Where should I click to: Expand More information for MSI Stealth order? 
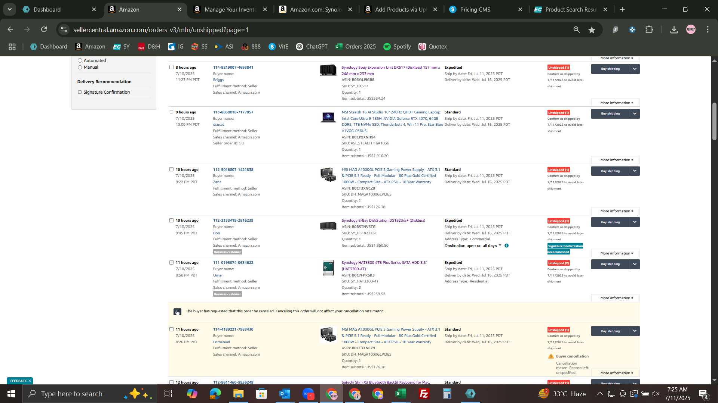(616, 160)
